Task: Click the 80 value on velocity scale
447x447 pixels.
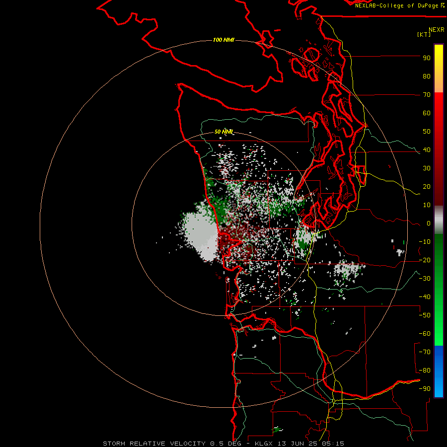Action: tap(427, 76)
